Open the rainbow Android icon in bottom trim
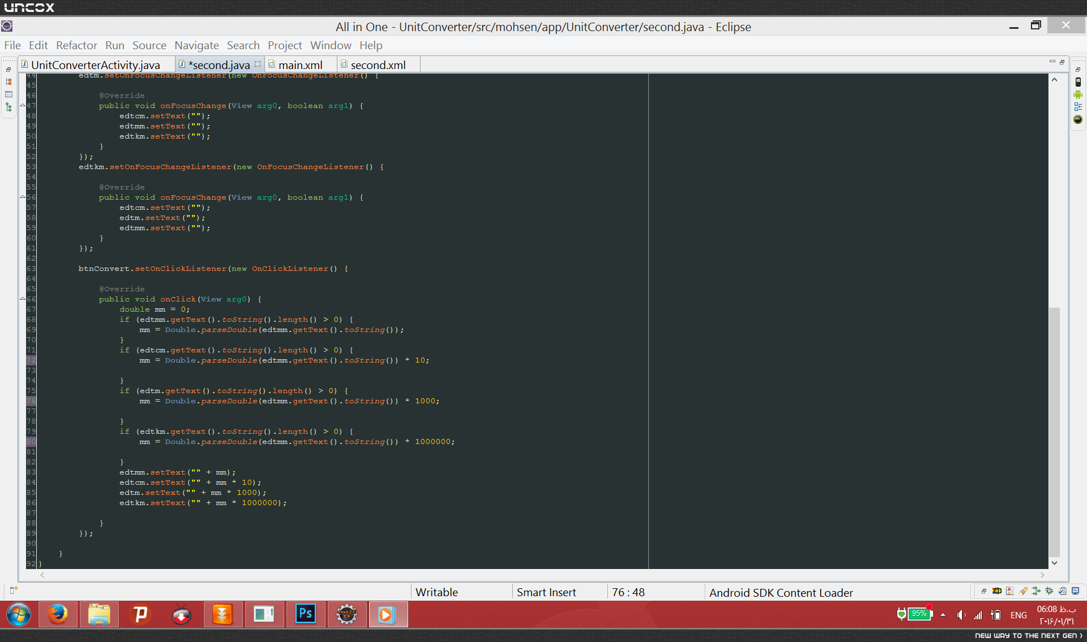1087x642 pixels. [x=997, y=591]
